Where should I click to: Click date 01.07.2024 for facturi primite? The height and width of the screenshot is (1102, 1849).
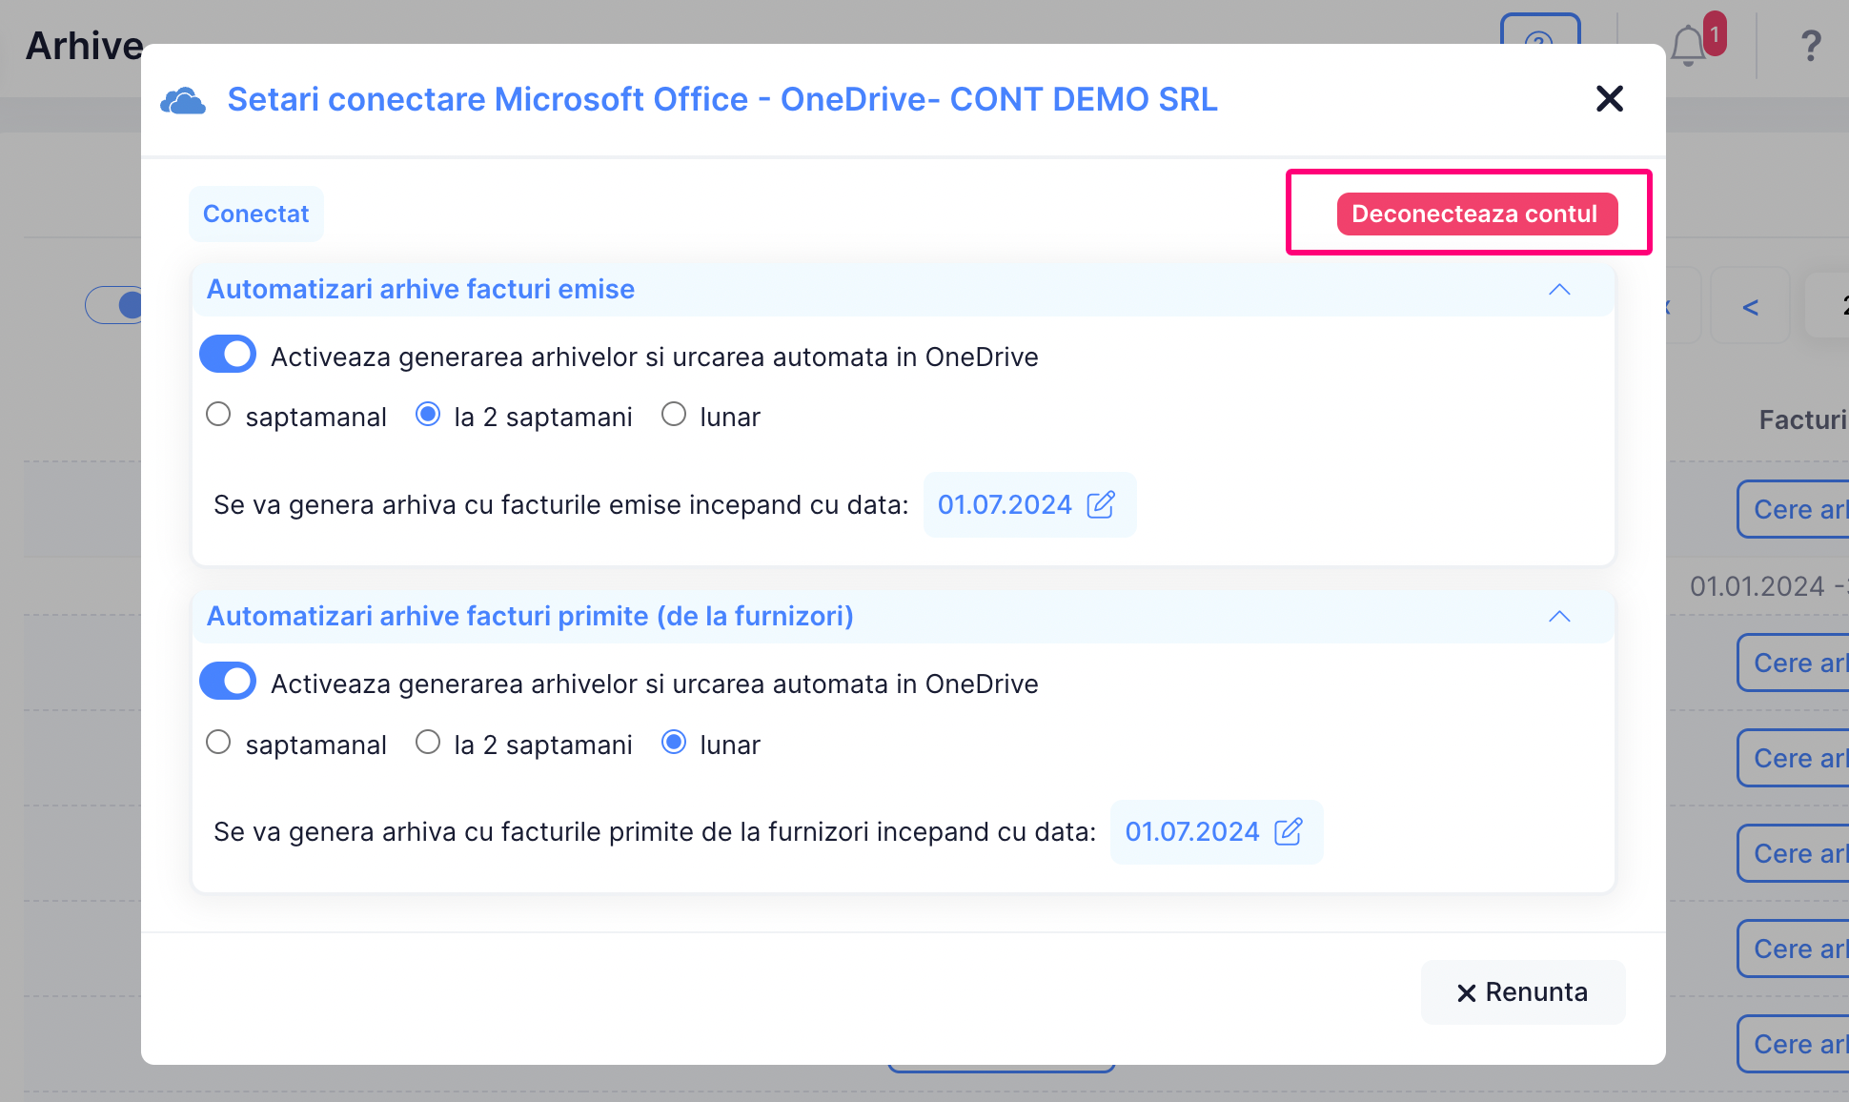[x=1192, y=831]
